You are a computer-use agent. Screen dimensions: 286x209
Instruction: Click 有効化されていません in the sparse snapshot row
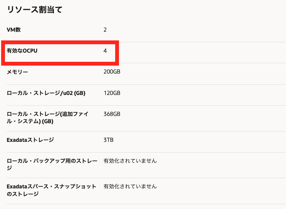point(130,186)
